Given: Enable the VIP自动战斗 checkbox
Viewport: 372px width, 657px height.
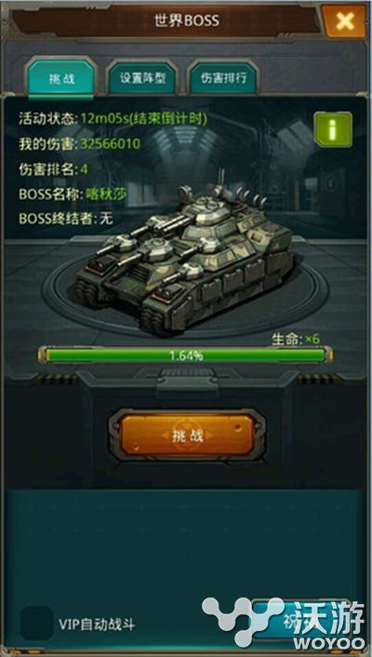Looking at the screenshot, I should coord(37,623).
